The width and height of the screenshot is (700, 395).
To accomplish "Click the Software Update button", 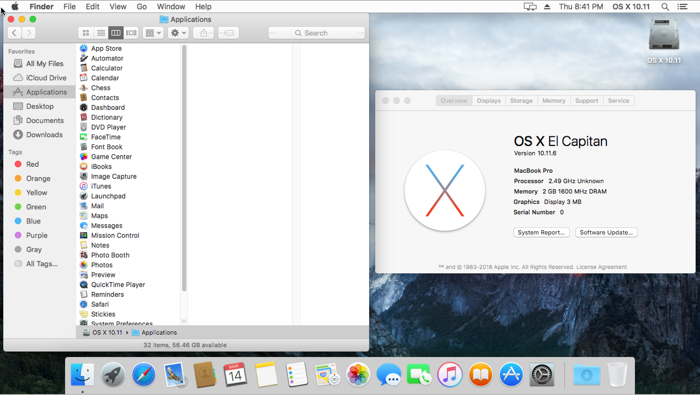I will click(606, 232).
